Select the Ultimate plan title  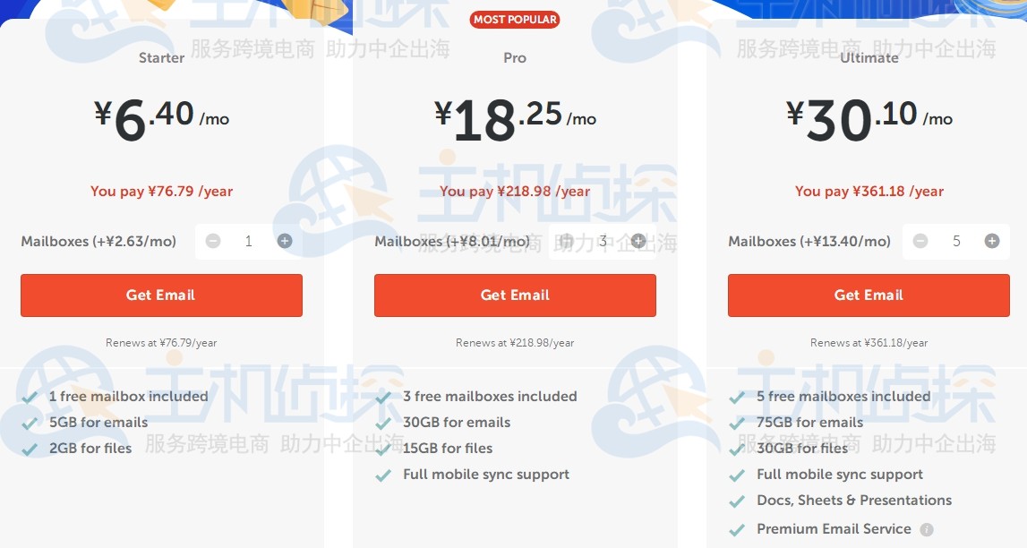[869, 57]
